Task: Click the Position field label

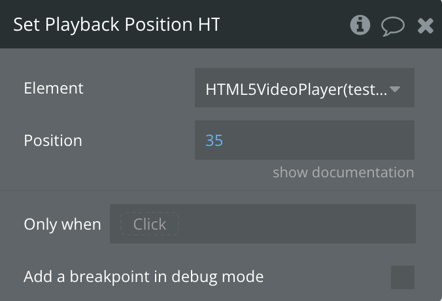Action: pyautogui.click(x=53, y=141)
